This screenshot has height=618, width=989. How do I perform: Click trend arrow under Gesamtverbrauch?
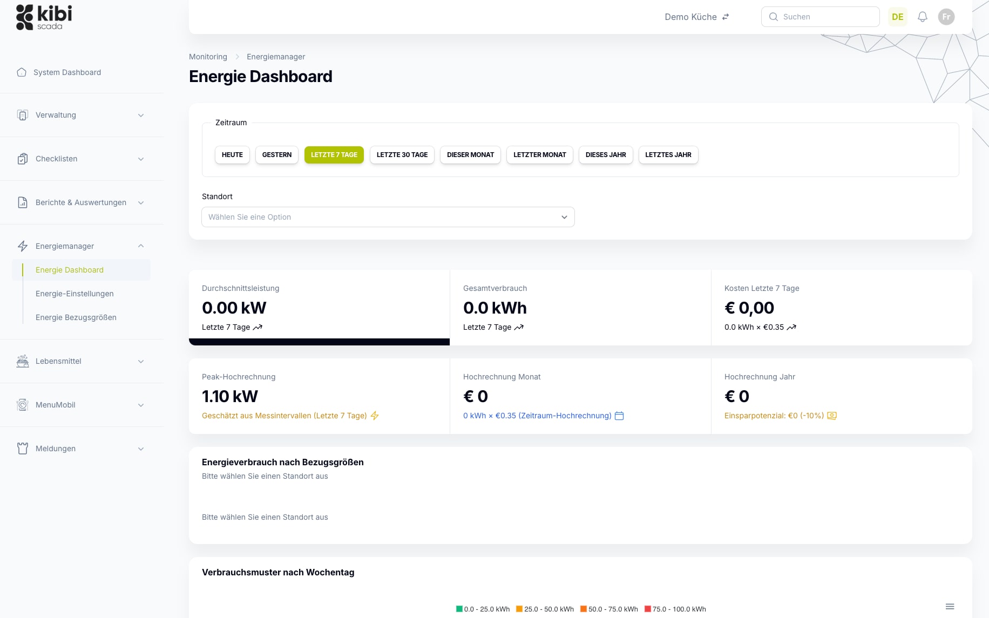point(519,327)
